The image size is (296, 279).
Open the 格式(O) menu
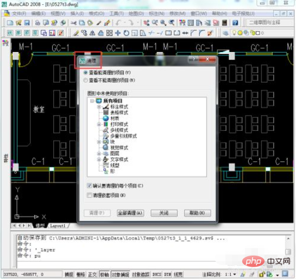97,14
